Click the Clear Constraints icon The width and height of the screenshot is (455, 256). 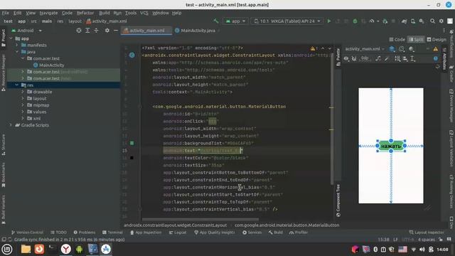(378, 58)
